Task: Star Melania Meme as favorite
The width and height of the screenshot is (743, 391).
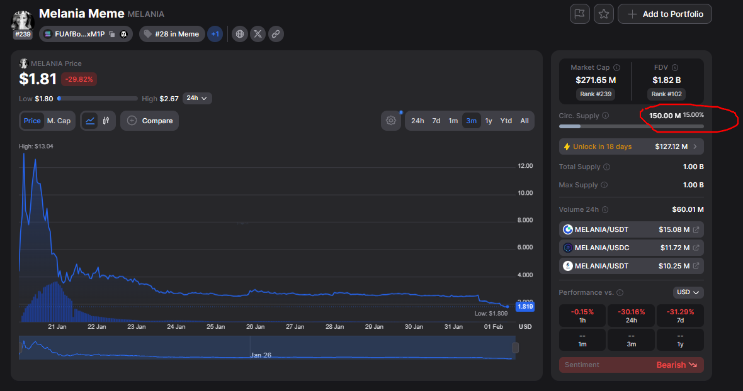Action: [x=604, y=14]
